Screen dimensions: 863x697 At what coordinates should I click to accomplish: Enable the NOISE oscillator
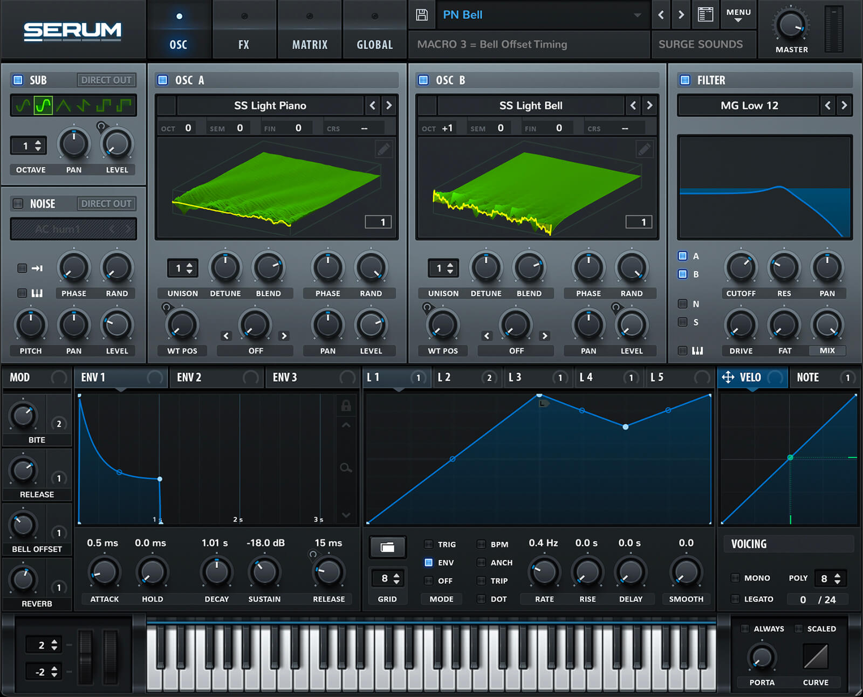[18, 203]
